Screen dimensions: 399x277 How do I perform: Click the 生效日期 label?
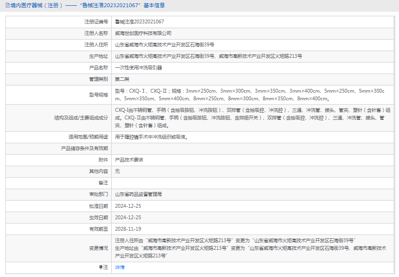point(98,217)
